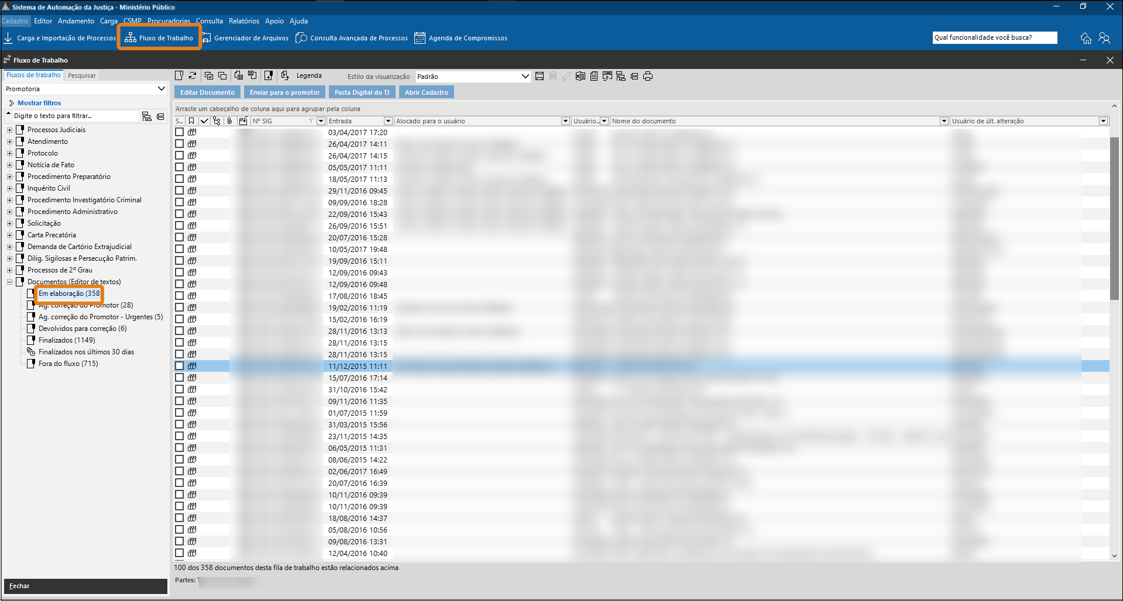Click the home icon at top right
The height and width of the screenshot is (601, 1123).
pos(1086,38)
